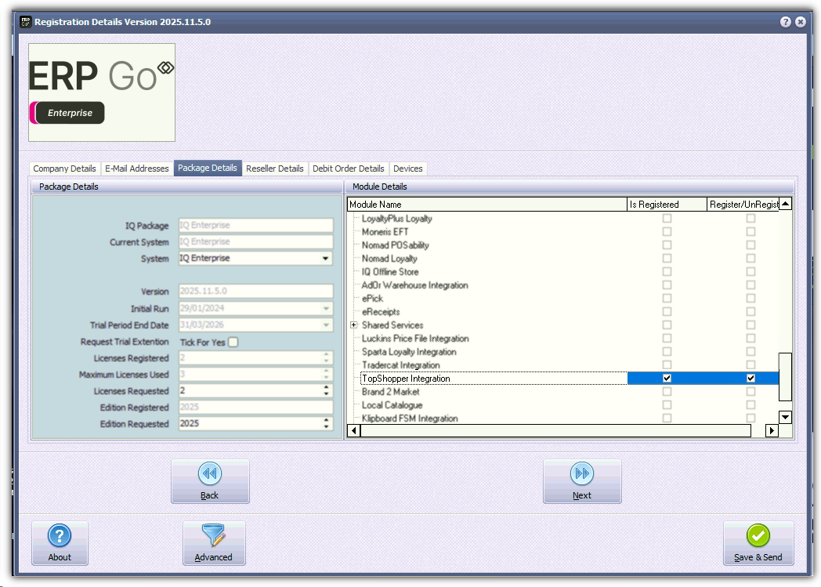Image resolution: width=821 pixels, height=587 pixels.
Task: Click the Back double-arrow icon
Action: (209, 474)
